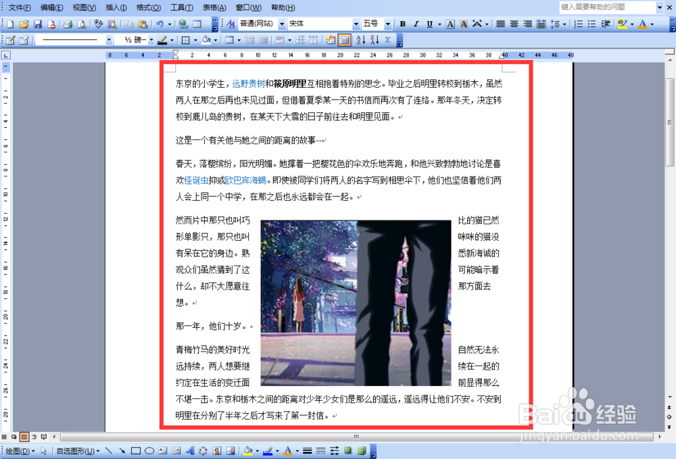
Task: Undo the last action
Action: coord(160,24)
